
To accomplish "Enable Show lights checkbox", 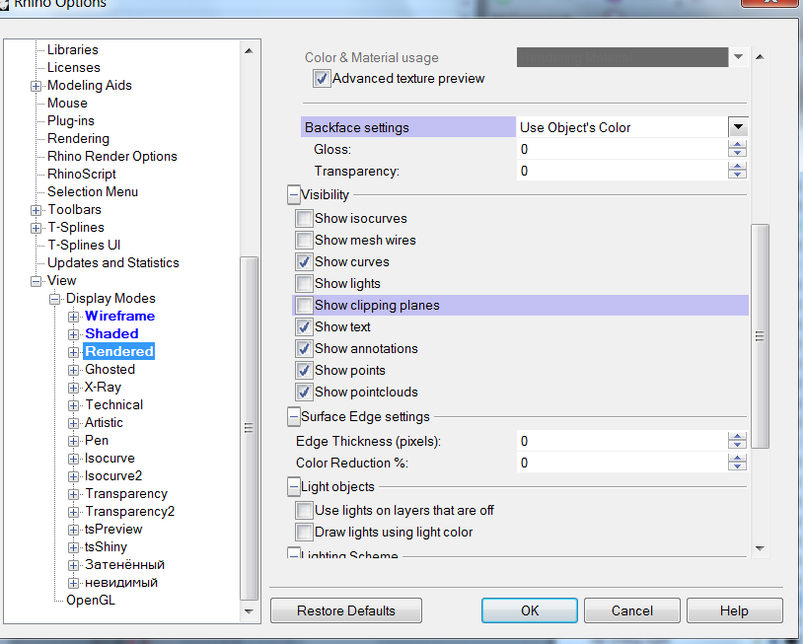I will pyautogui.click(x=304, y=284).
